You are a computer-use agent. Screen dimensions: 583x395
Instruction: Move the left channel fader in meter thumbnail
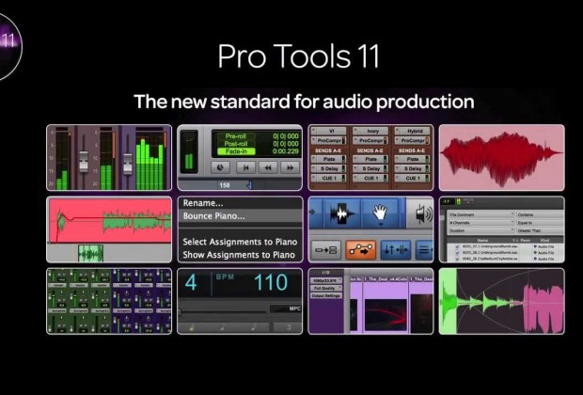pyautogui.click(x=84, y=162)
